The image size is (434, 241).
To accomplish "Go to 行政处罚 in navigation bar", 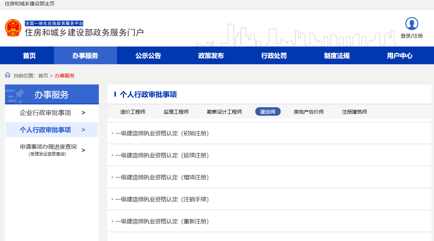I will (x=274, y=56).
